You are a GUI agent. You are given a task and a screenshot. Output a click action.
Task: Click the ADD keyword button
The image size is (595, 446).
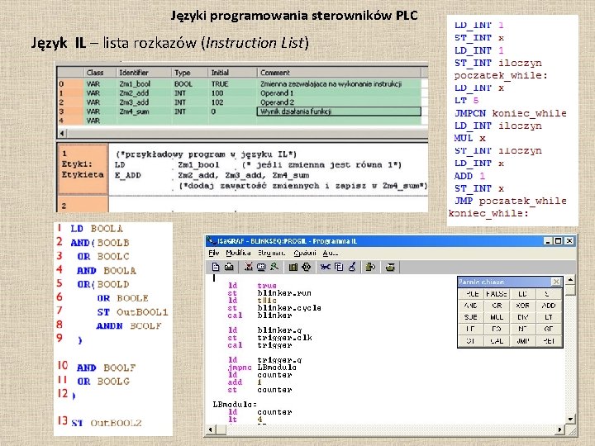tap(549, 306)
